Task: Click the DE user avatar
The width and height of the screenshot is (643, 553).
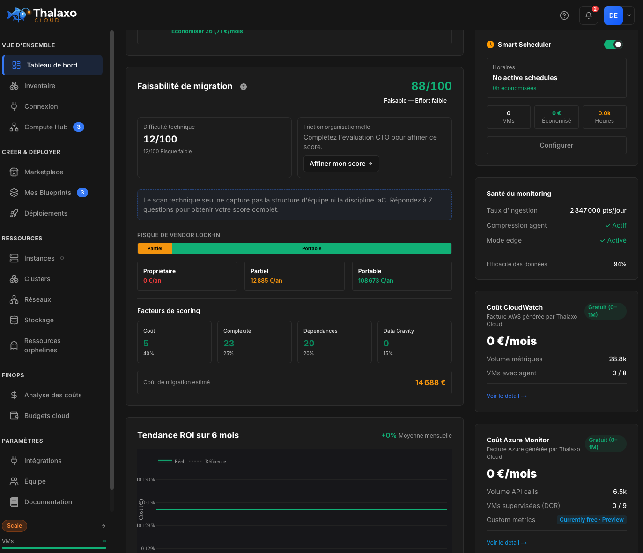Action: 613,15
